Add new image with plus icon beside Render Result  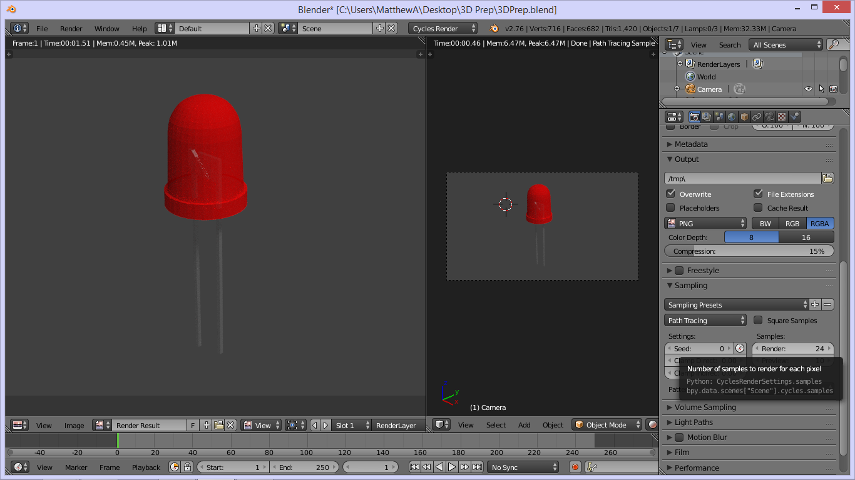(x=207, y=425)
